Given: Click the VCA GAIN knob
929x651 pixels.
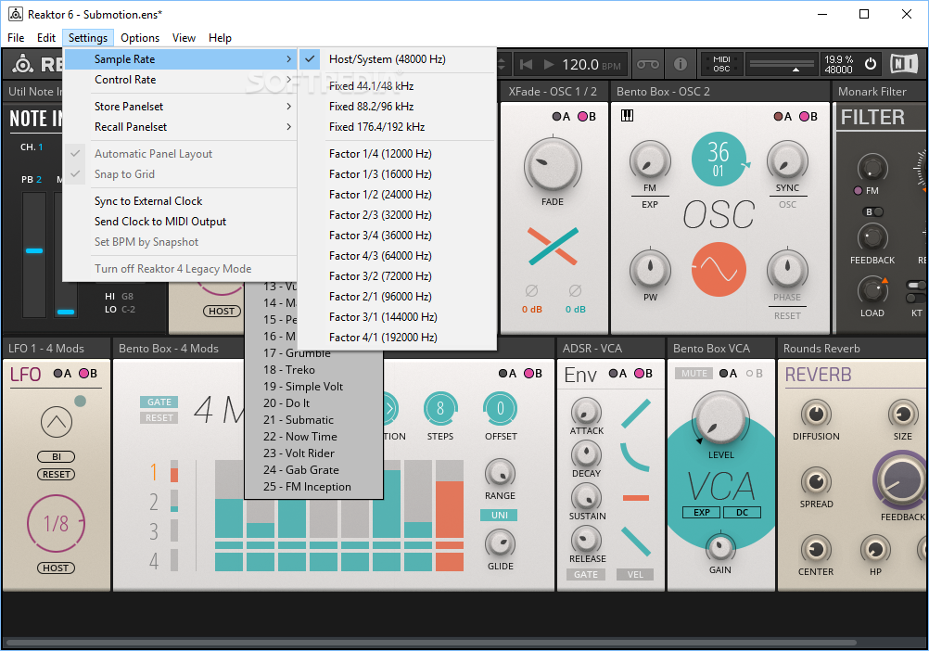Looking at the screenshot, I should (x=720, y=547).
